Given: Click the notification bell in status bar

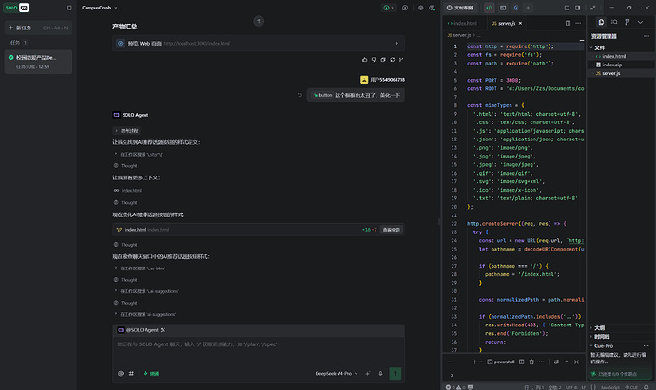Looking at the screenshot, I should (x=646, y=387).
